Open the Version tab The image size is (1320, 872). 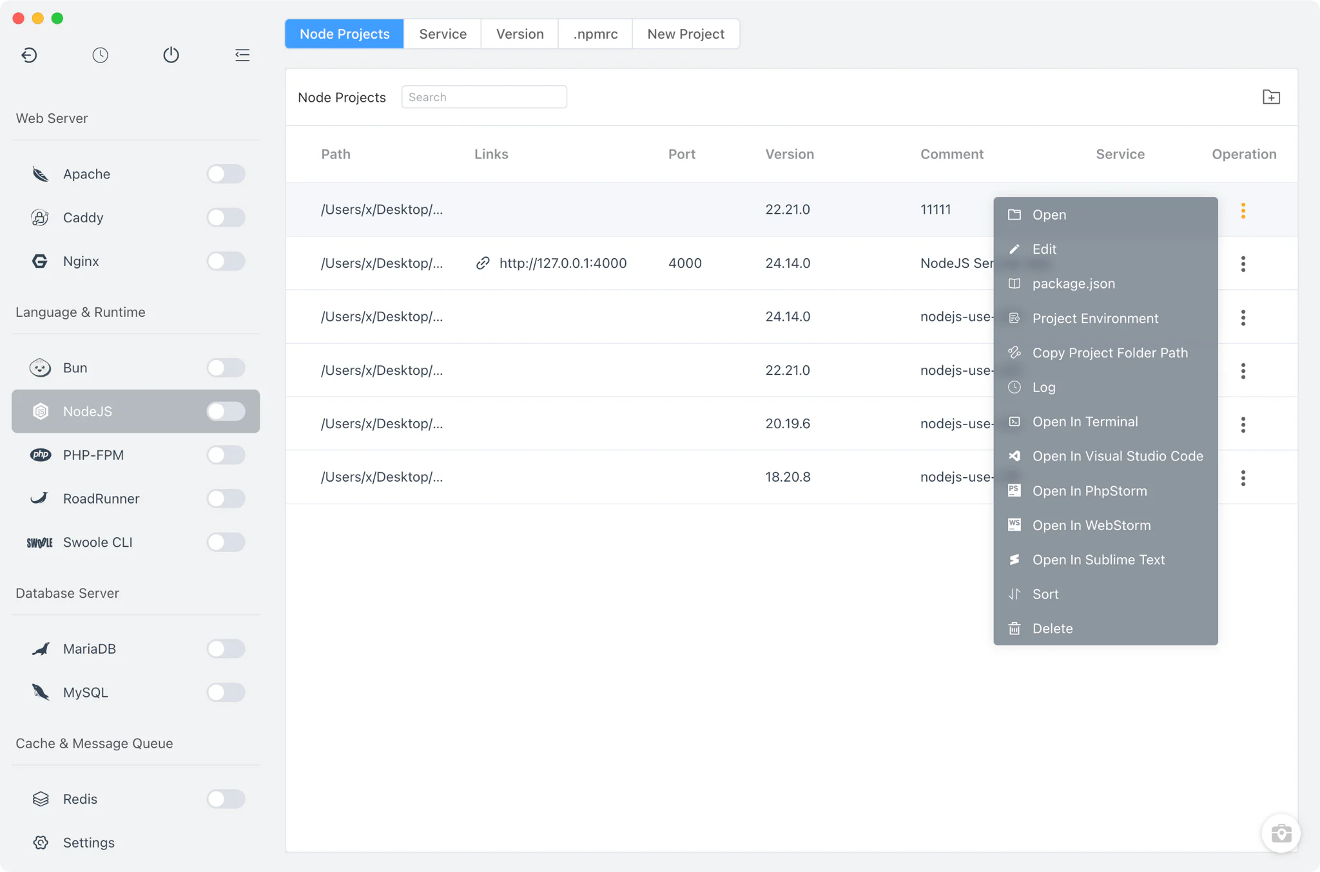(x=519, y=33)
